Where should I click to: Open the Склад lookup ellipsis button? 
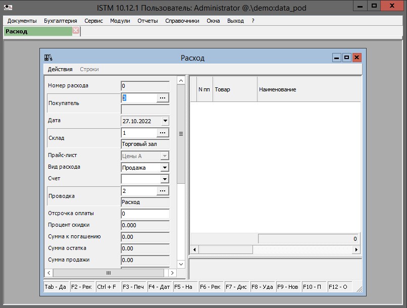[x=162, y=133]
